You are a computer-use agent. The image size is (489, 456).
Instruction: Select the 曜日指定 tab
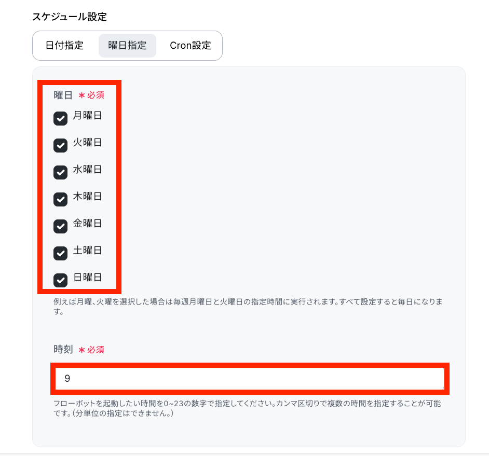(127, 46)
